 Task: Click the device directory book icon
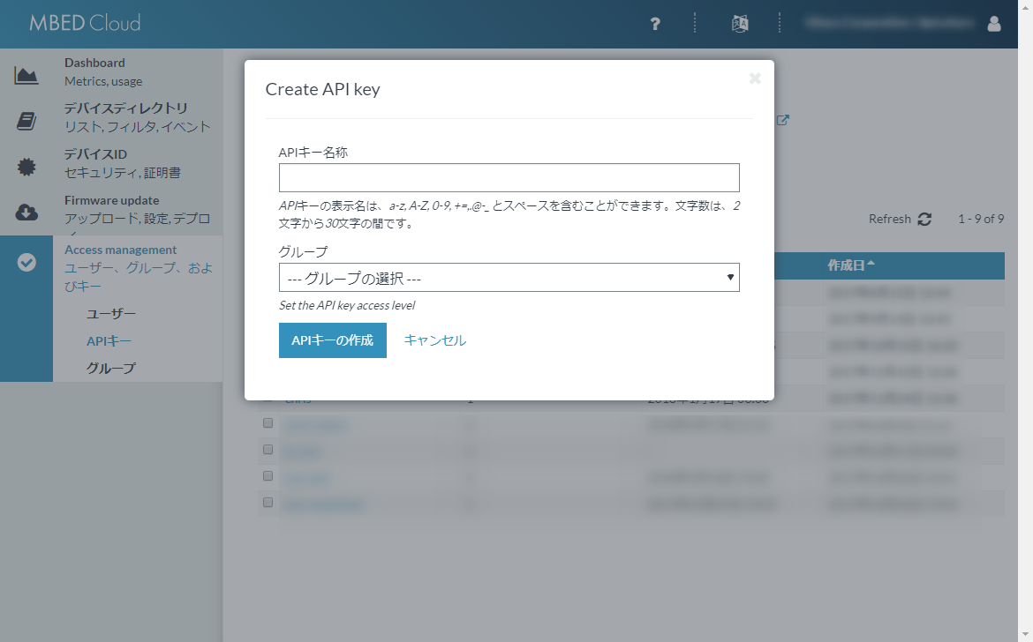point(26,121)
